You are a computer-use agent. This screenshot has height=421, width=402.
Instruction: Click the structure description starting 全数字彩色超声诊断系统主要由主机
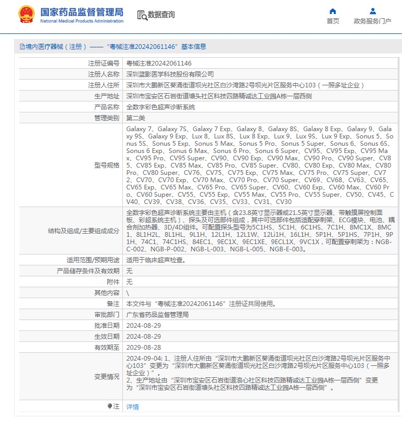260,231
